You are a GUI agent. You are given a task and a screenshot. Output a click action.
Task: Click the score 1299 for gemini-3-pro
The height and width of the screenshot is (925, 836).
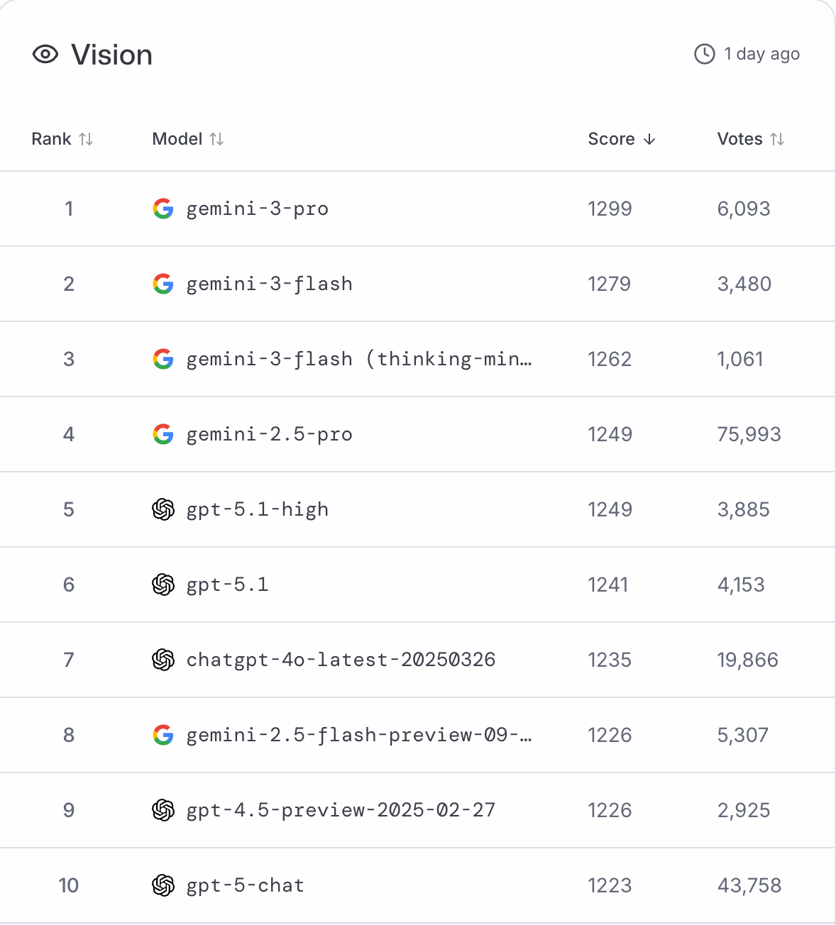coord(610,209)
